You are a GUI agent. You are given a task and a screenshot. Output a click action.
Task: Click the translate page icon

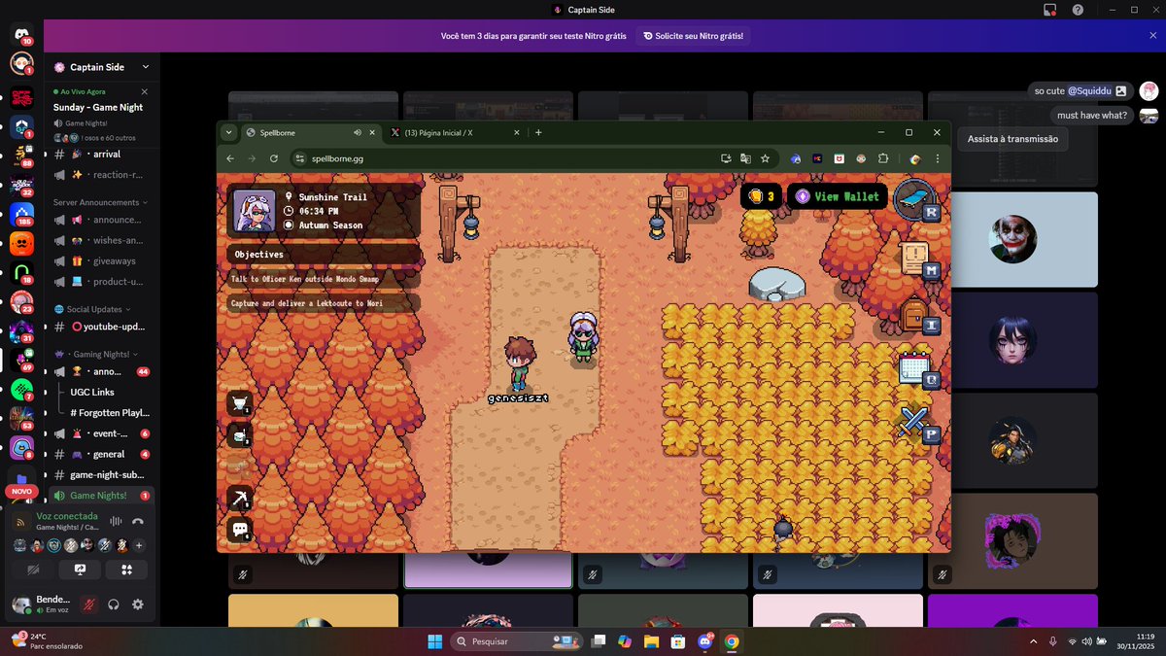(745, 158)
